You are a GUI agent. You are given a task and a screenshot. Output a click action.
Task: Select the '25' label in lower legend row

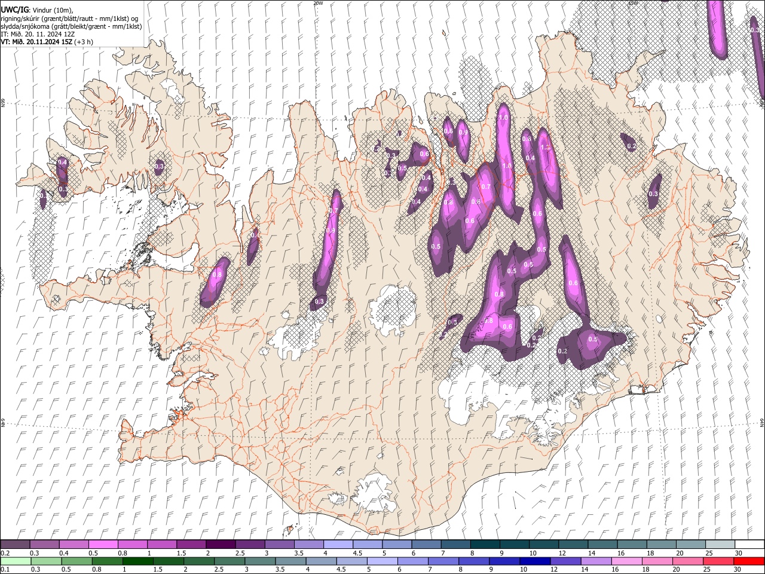tap(707, 570)
